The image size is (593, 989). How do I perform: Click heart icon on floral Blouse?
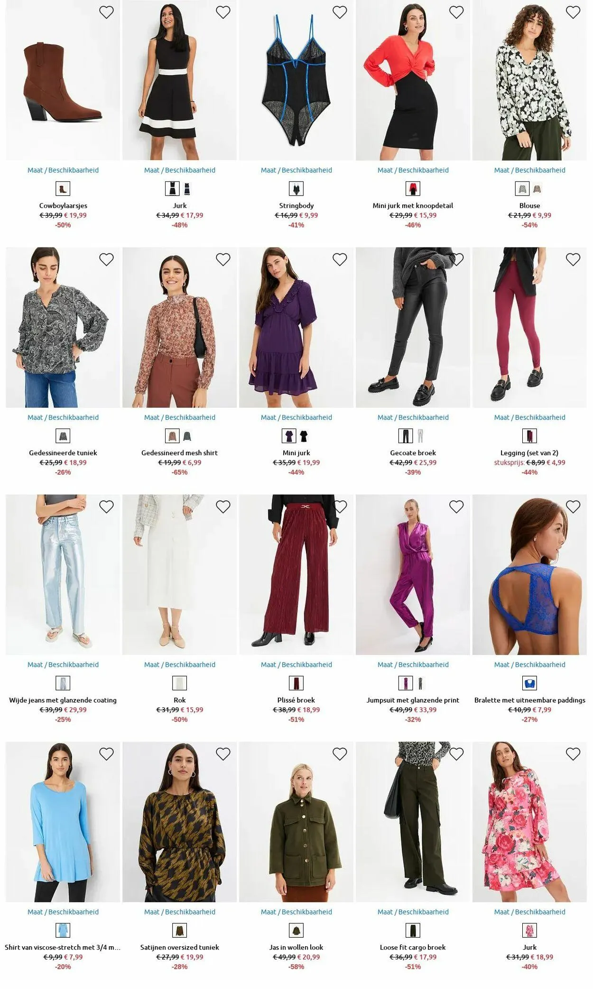tap(573, 12)
